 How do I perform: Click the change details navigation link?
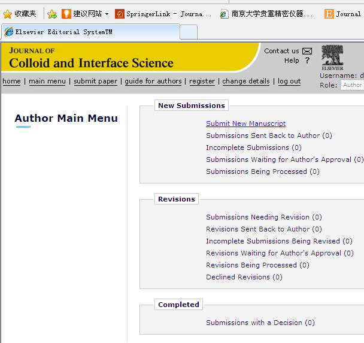246,82
